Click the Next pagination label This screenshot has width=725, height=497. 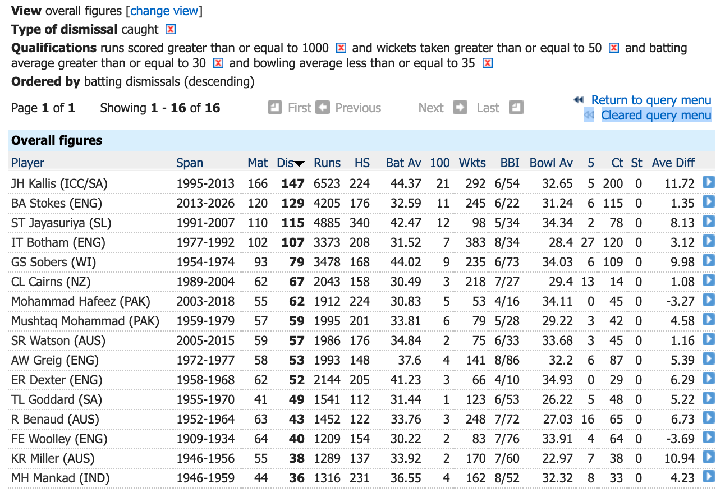click(x=431, y=108)
